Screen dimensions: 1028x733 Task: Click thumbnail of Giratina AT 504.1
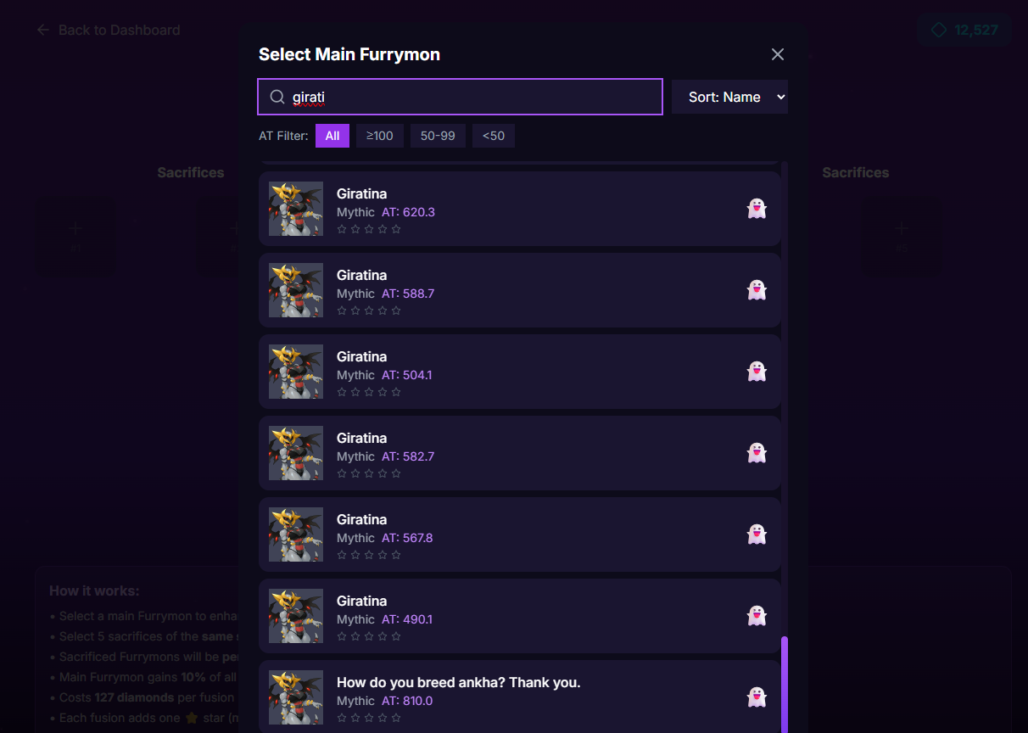tap(296, 372)
